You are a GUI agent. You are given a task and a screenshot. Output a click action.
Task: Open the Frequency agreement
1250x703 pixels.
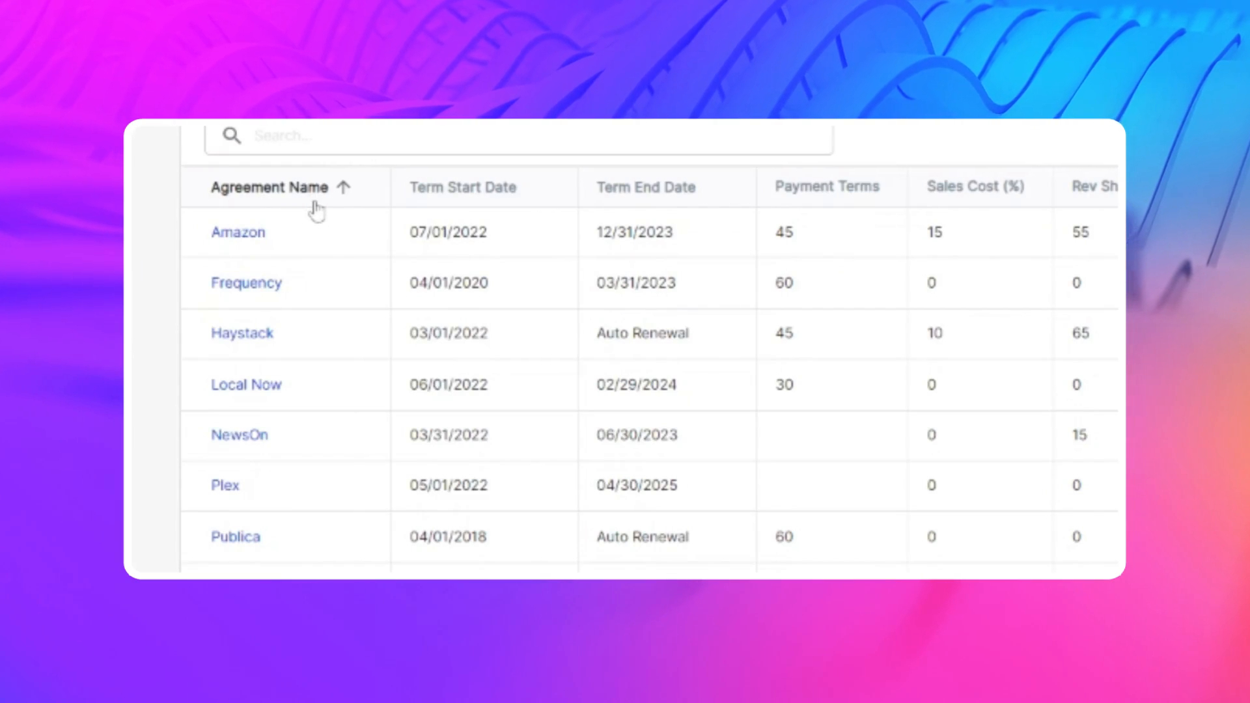246,283
